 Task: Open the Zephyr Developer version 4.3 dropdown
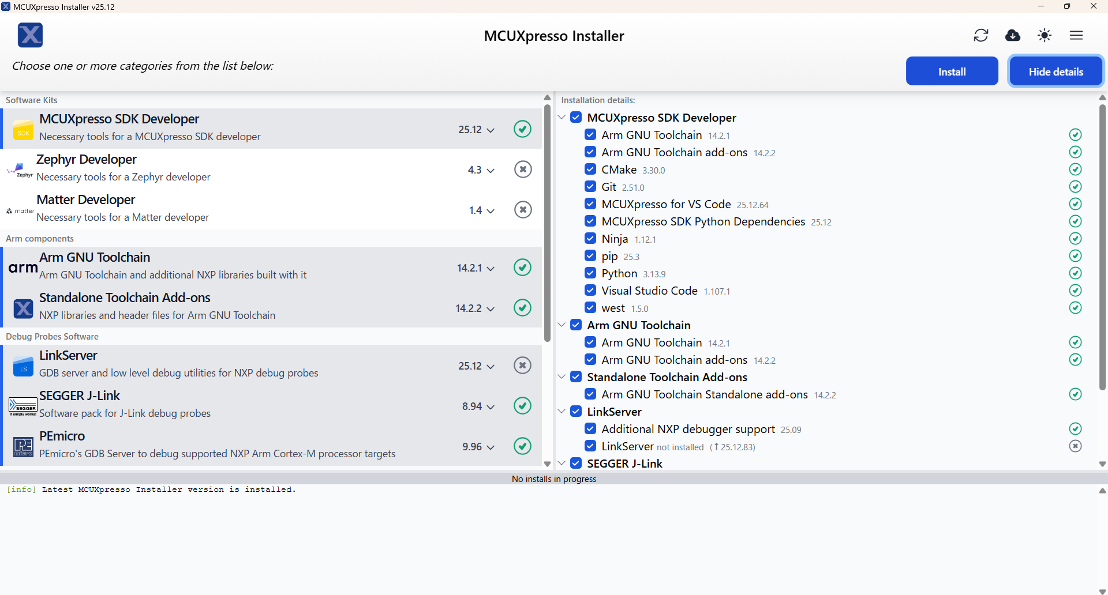[x=481, y=170]
